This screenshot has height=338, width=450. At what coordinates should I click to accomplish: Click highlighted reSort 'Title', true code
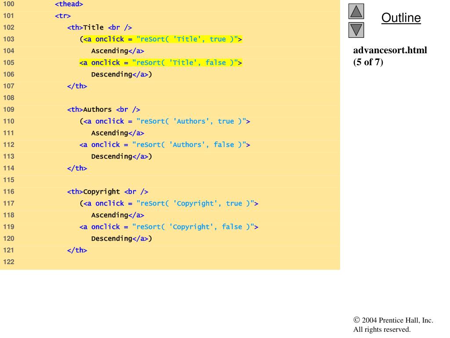click(163, 39)
